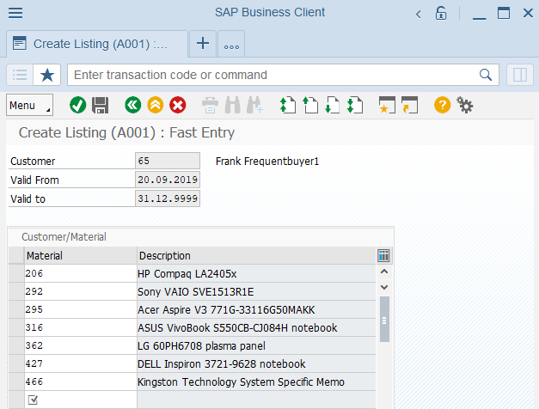Viewport: 539px width, 409px height.
Task: Click the Customer field value 65
Action: [168, 161]
